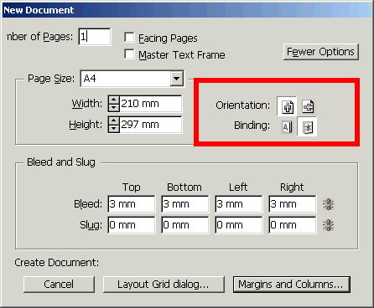Click the Width field showing 210 mm
Screen dimensions: 374x308
click(151, 104)
